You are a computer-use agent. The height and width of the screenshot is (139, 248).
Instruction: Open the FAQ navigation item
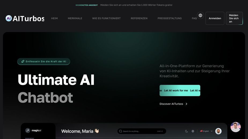pos(194,18)
